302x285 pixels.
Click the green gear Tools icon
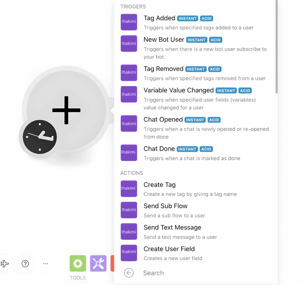[x=78, y=263]
